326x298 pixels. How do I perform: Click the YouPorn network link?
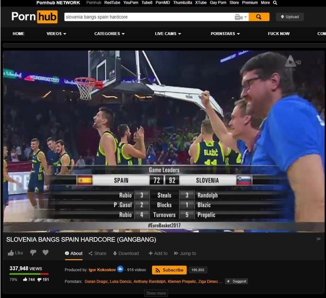click(131, 3)
